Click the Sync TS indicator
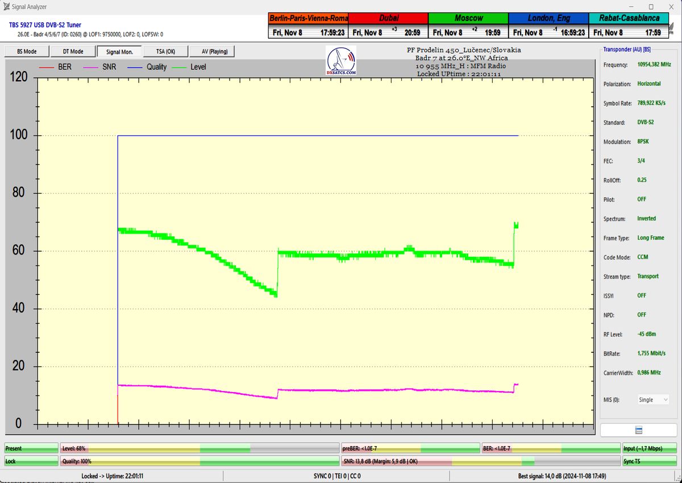This screenshot has height=483, width=682. point(649,461)
